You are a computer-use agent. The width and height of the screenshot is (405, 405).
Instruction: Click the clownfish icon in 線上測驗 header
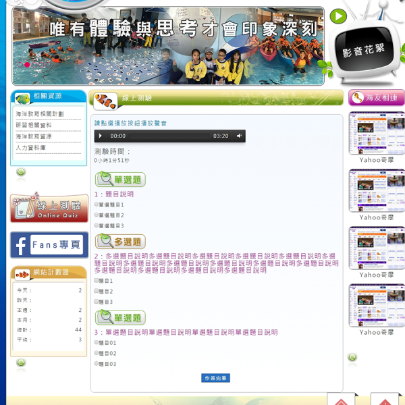coord(105,101)
